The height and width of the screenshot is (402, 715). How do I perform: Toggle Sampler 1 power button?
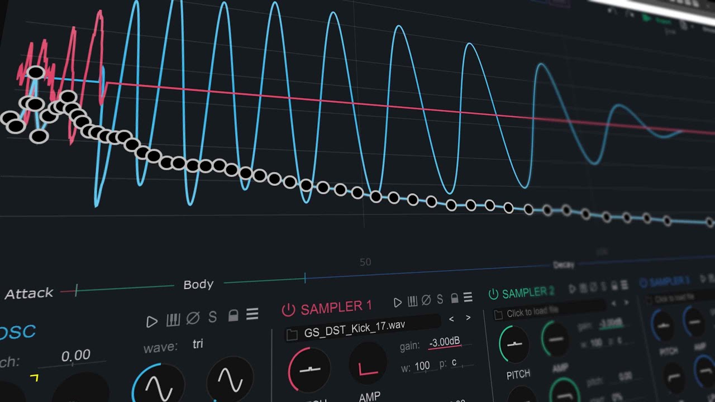point(288,309)
